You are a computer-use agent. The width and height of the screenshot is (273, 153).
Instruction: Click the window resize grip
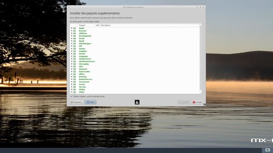click(x=204, y=105)
